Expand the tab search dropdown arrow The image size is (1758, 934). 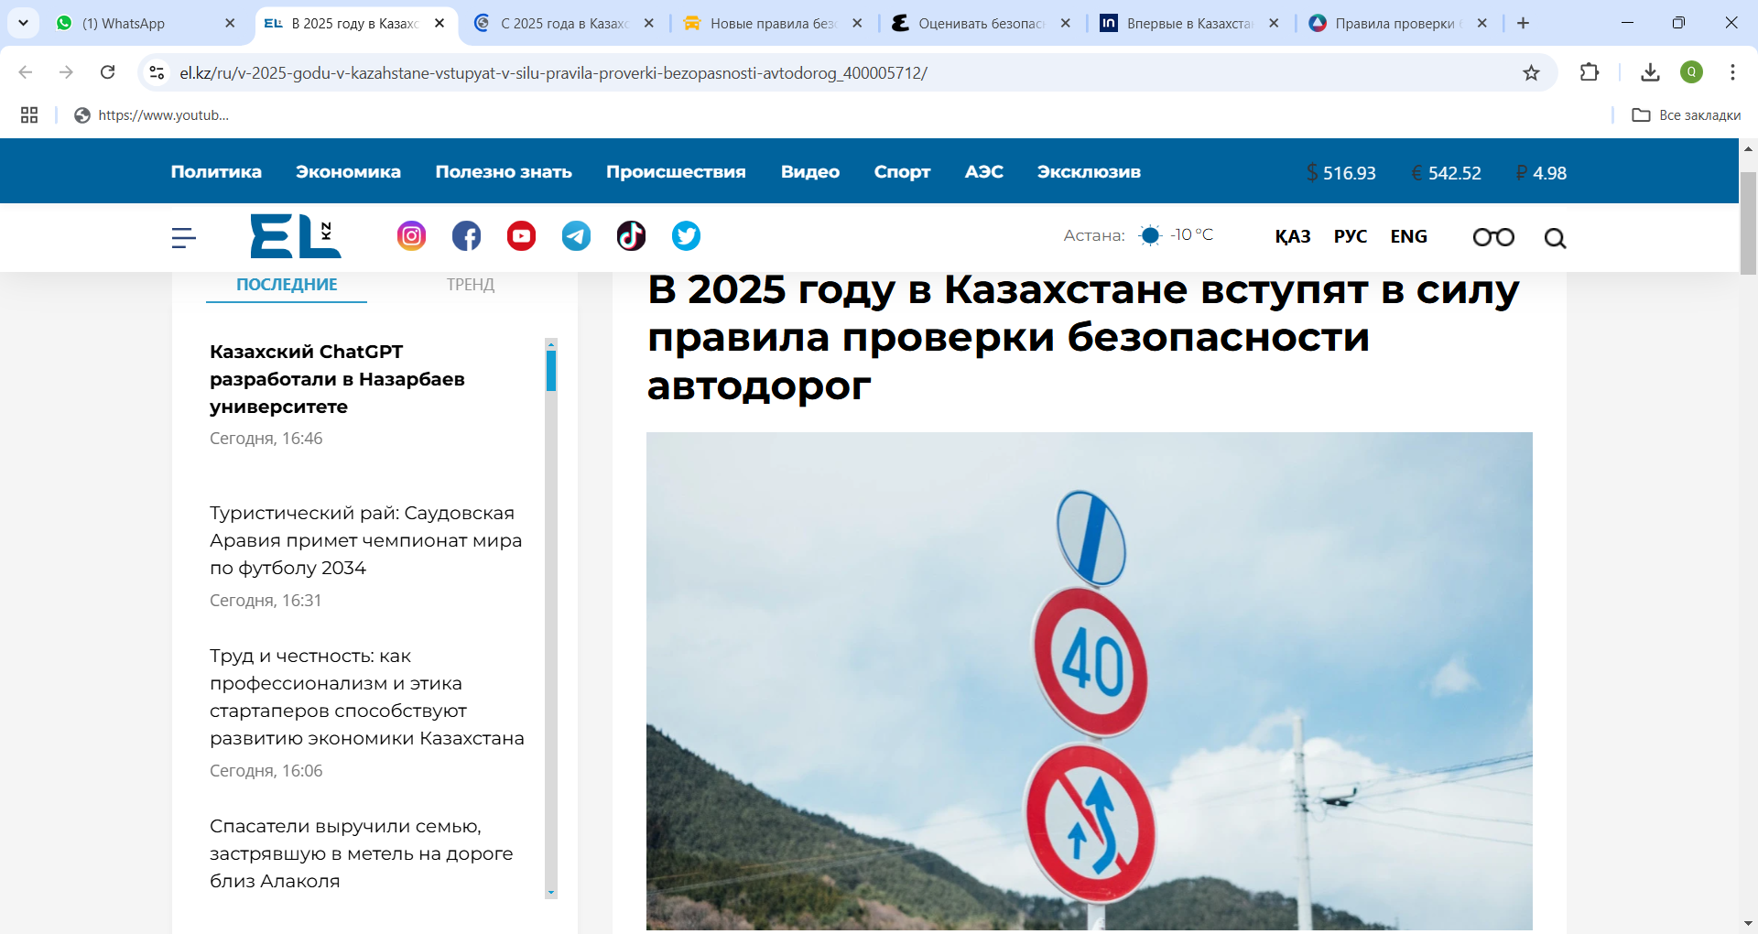coord(23,23)
